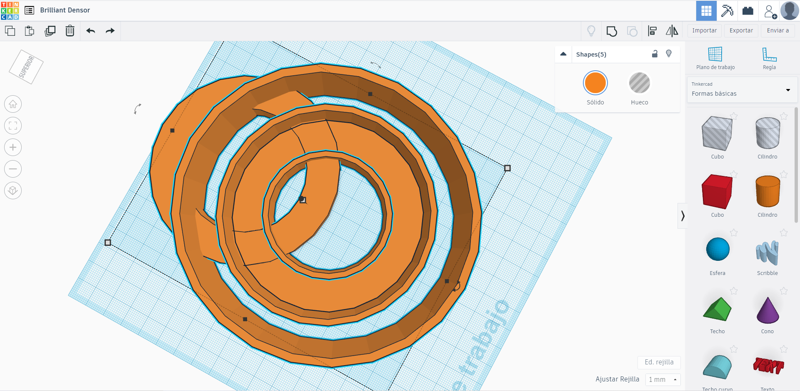Choose the Sólido orange color swatch
This screenshot has height=391, width=800.
coord(595,83)
